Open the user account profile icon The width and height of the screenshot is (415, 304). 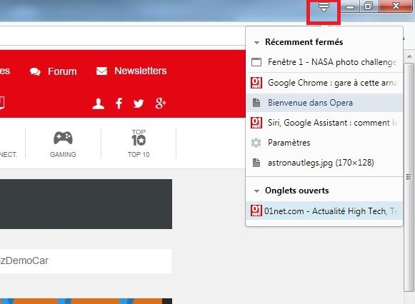click(98, 103)
